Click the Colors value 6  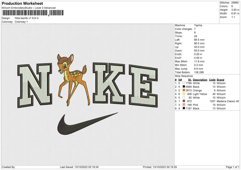click(232, 6)
